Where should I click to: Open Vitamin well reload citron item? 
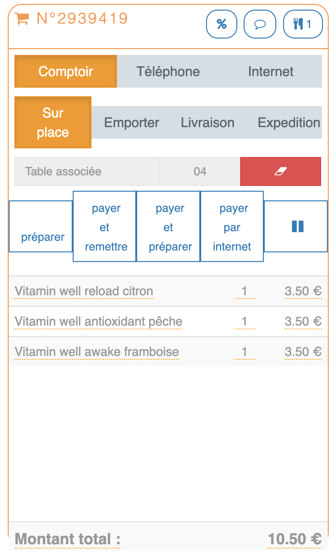point(84,291)
